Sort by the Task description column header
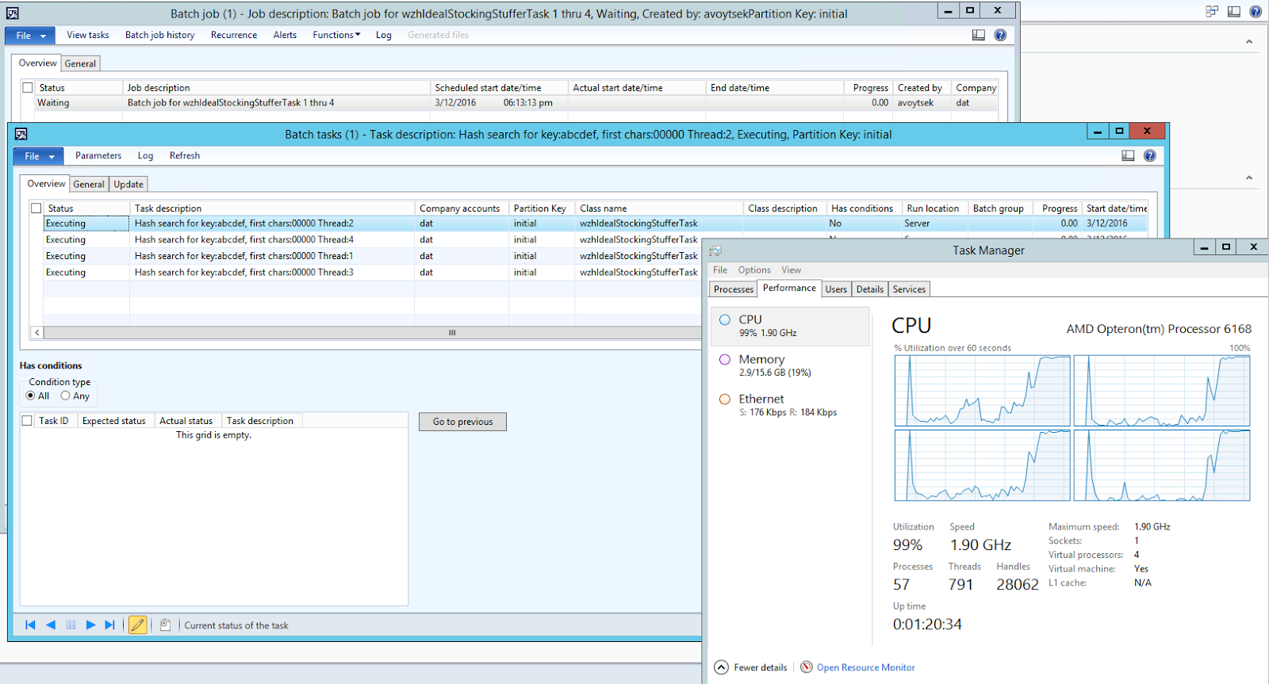This screenshot has width=1269, height=684. point(272,208)
